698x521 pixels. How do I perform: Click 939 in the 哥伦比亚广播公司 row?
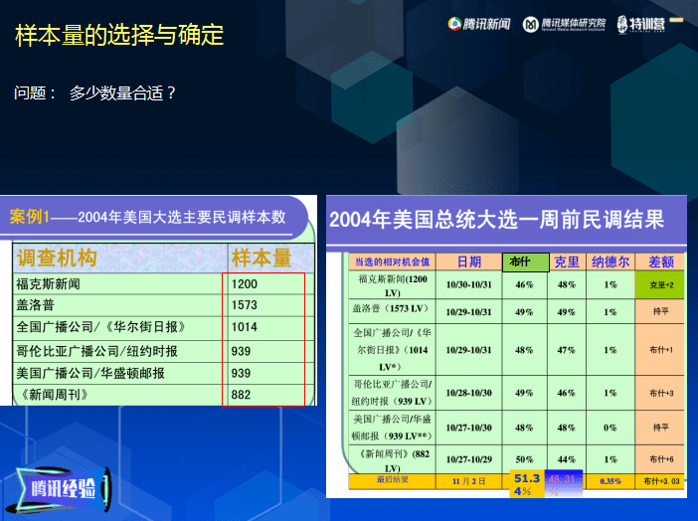(241, 351)
